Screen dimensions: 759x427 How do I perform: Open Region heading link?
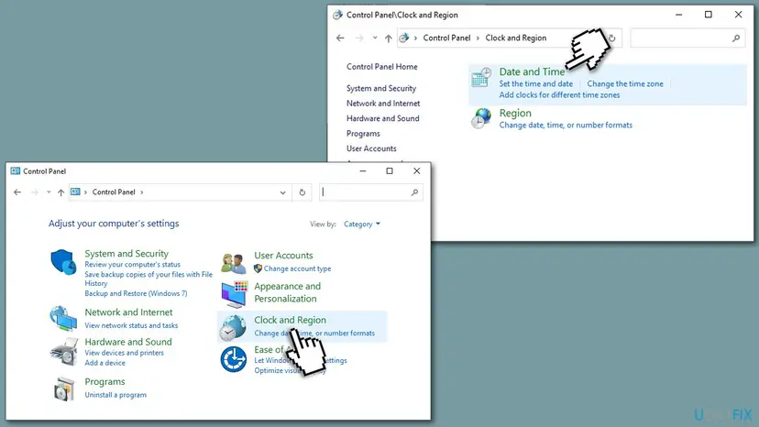click(515, 113)
